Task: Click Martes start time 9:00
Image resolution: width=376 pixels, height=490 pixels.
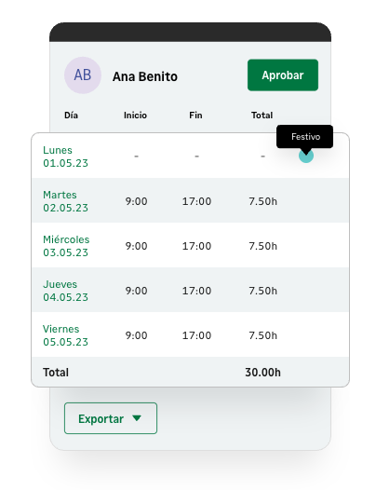Action: 136,201
